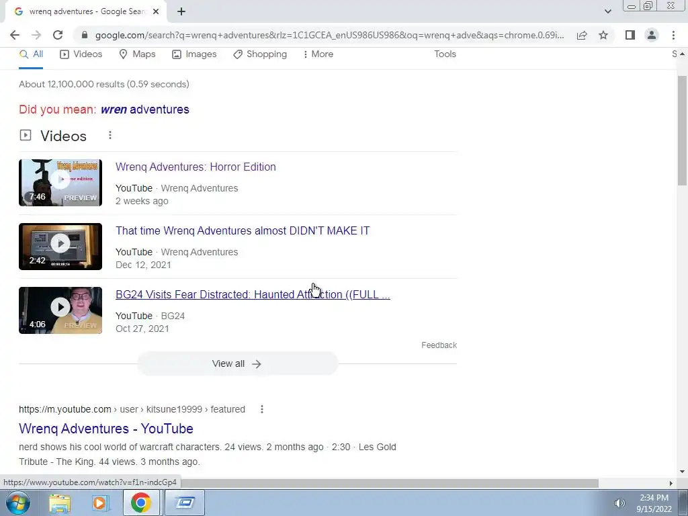This screenshot has height=516, width=688.
Task: Open 'Wrenq Adventures - YouTube' result
Action: pos(106,429)
